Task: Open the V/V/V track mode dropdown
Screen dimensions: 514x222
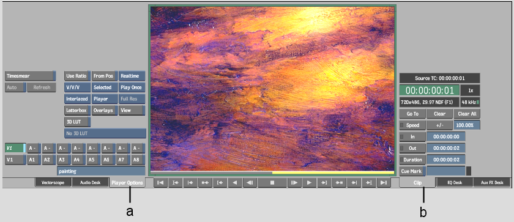Action: pos(77,87)
